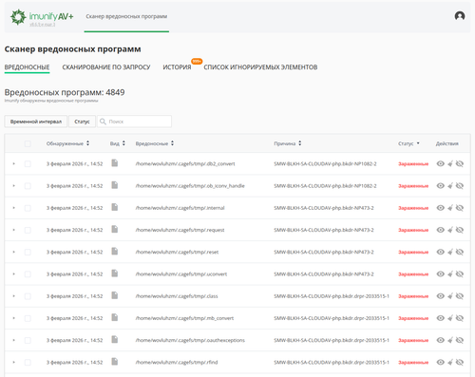Open the Статус filter dropdown

tap(82, 122)
